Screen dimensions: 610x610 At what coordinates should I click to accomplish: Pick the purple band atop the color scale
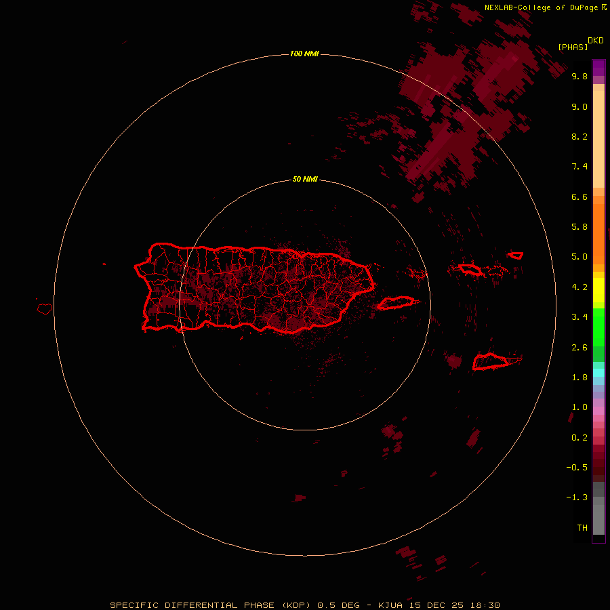[598, 68]
